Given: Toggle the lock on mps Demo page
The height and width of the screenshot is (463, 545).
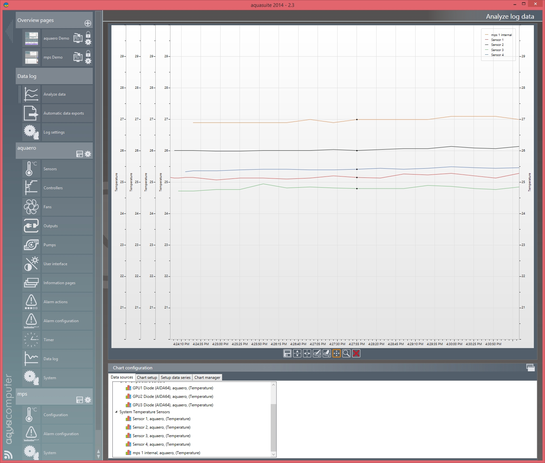Looking at the screenshot, I should [88, 53].
